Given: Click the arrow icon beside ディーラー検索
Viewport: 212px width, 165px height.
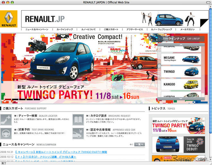Looking at the screenshot, I should click(15, 116).
